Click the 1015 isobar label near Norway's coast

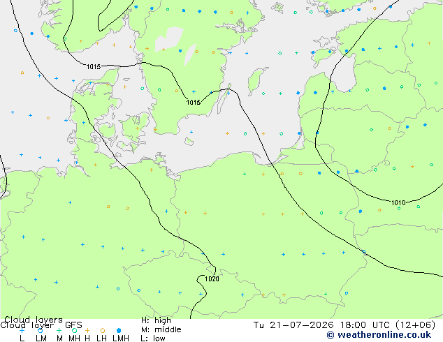[x=94, y=66]
